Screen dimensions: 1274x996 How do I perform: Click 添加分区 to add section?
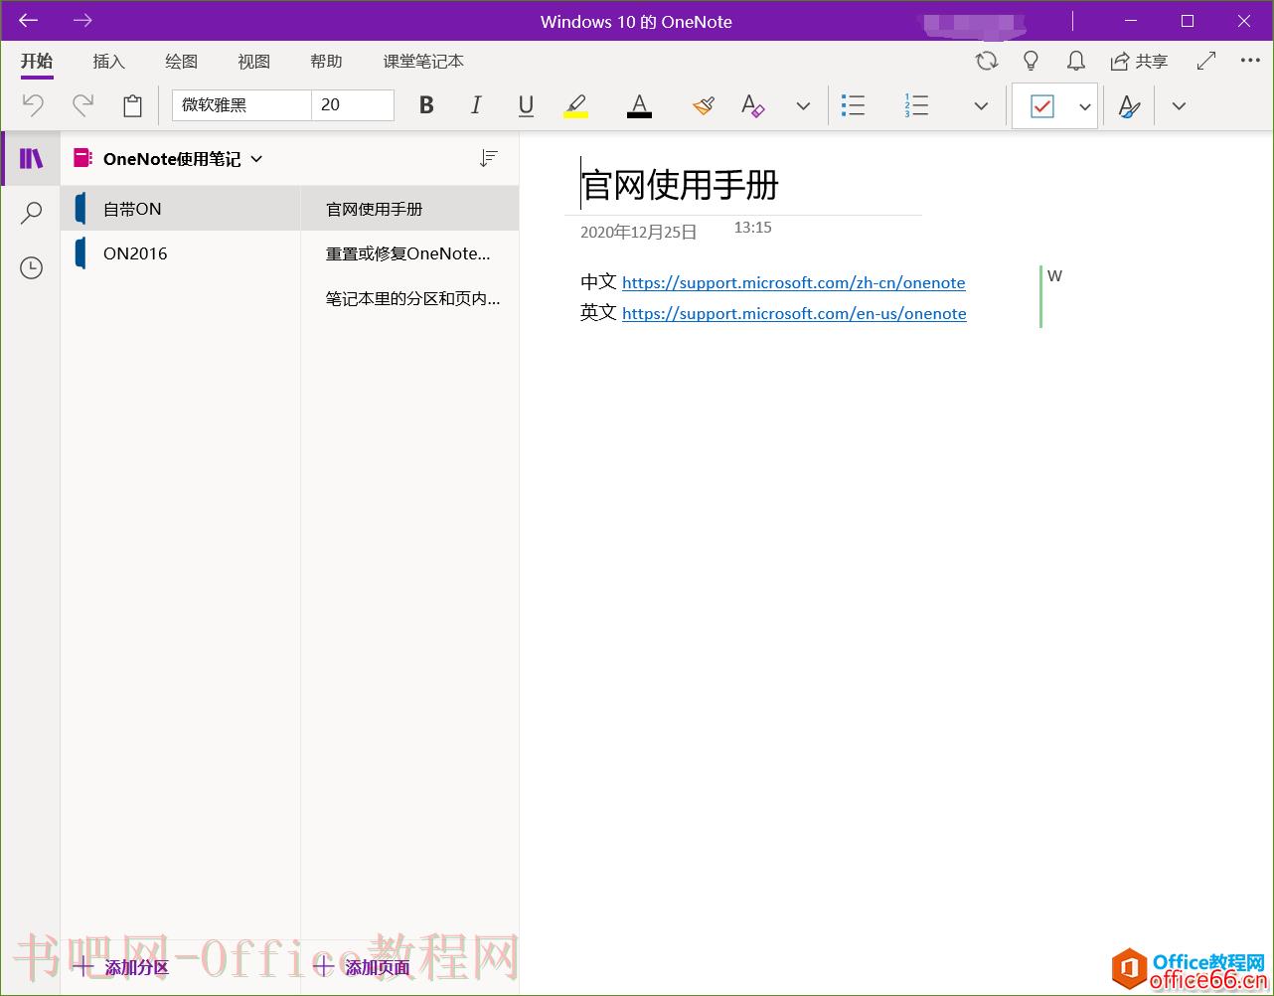[120, 967]
